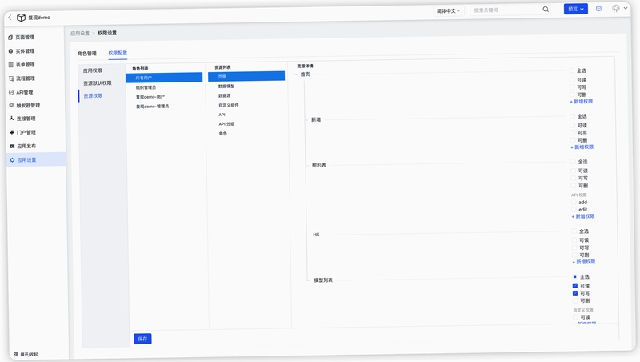Image resolution: width=640 pixels, height=362 pixels.
Task: Switch to the 角色管理 tab
Action: [x=87, y=54]
